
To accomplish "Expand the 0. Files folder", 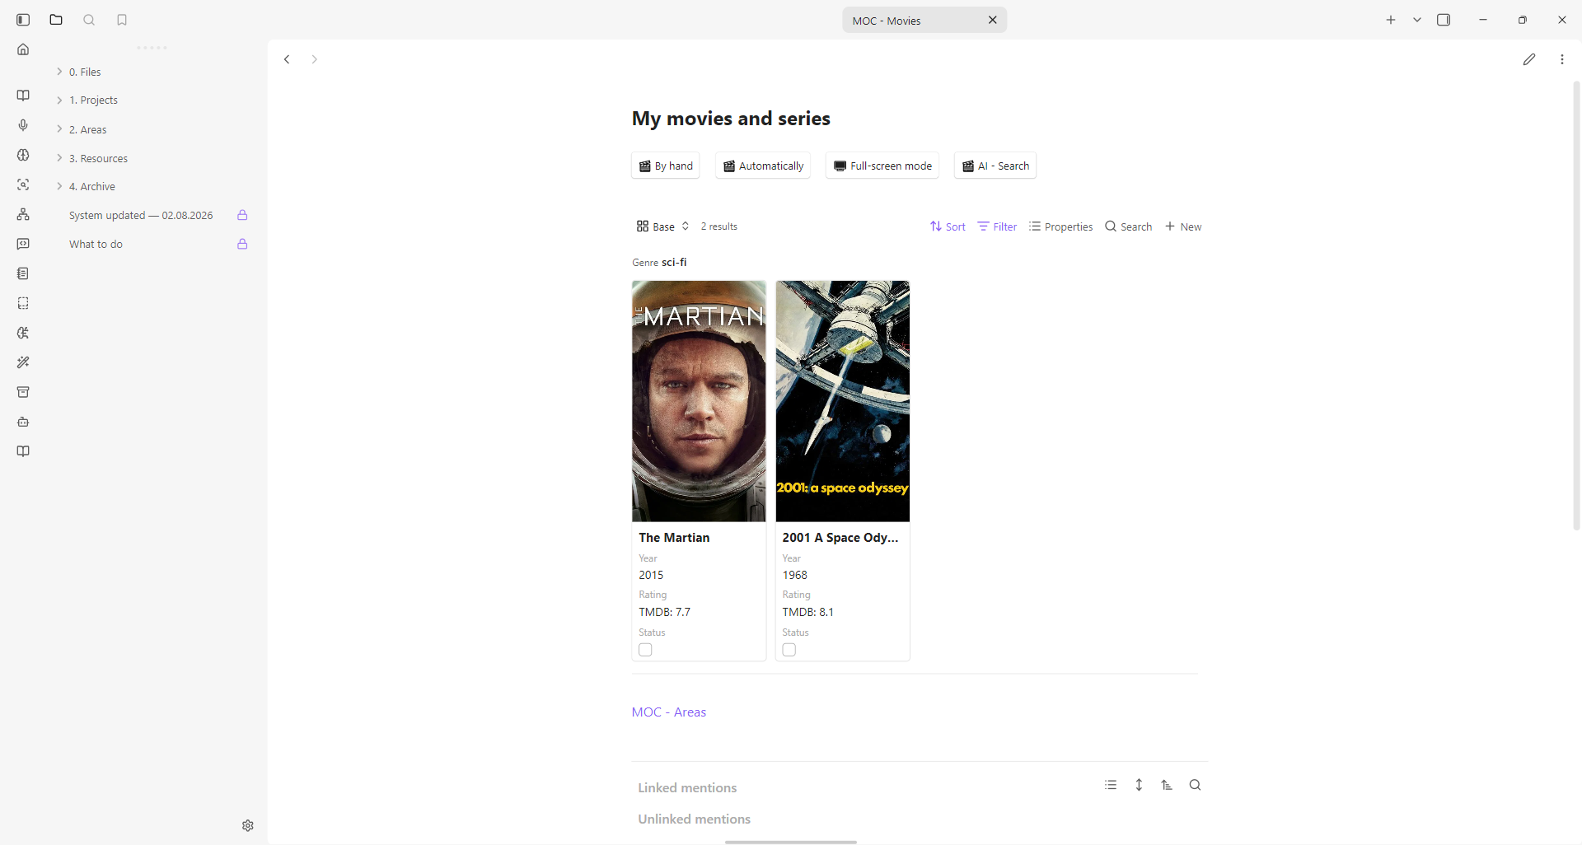I will (59, 72).
